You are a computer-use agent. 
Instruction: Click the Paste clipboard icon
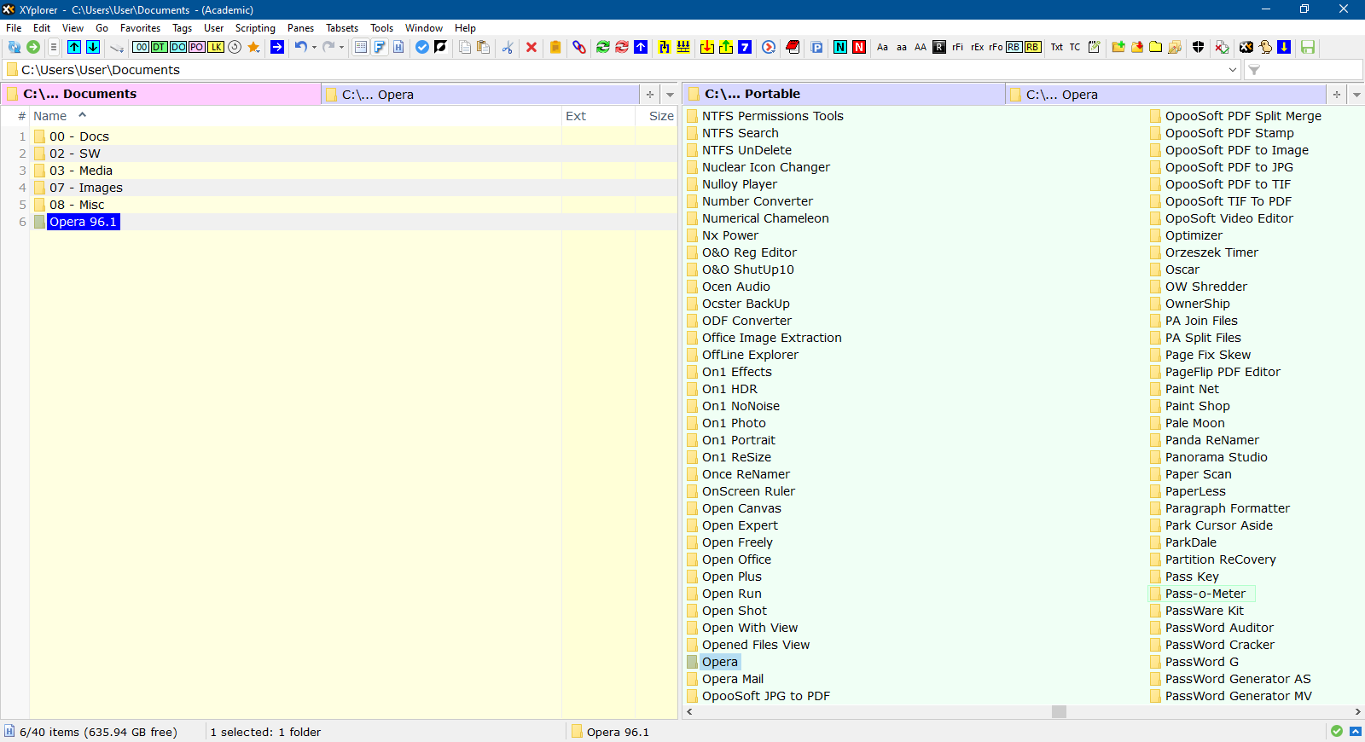click(x=484, y=47)
